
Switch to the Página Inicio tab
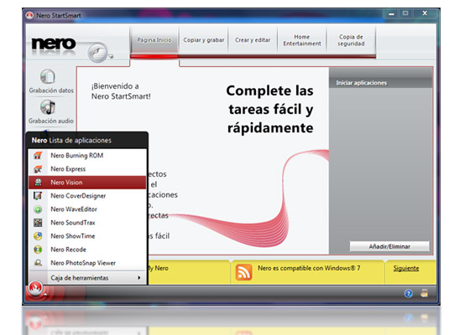pyautogui.click(x=154, y=40)
